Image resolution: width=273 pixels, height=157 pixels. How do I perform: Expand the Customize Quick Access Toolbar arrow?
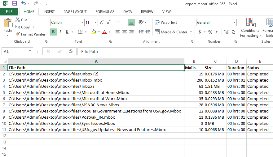click(x=46, y=3)
